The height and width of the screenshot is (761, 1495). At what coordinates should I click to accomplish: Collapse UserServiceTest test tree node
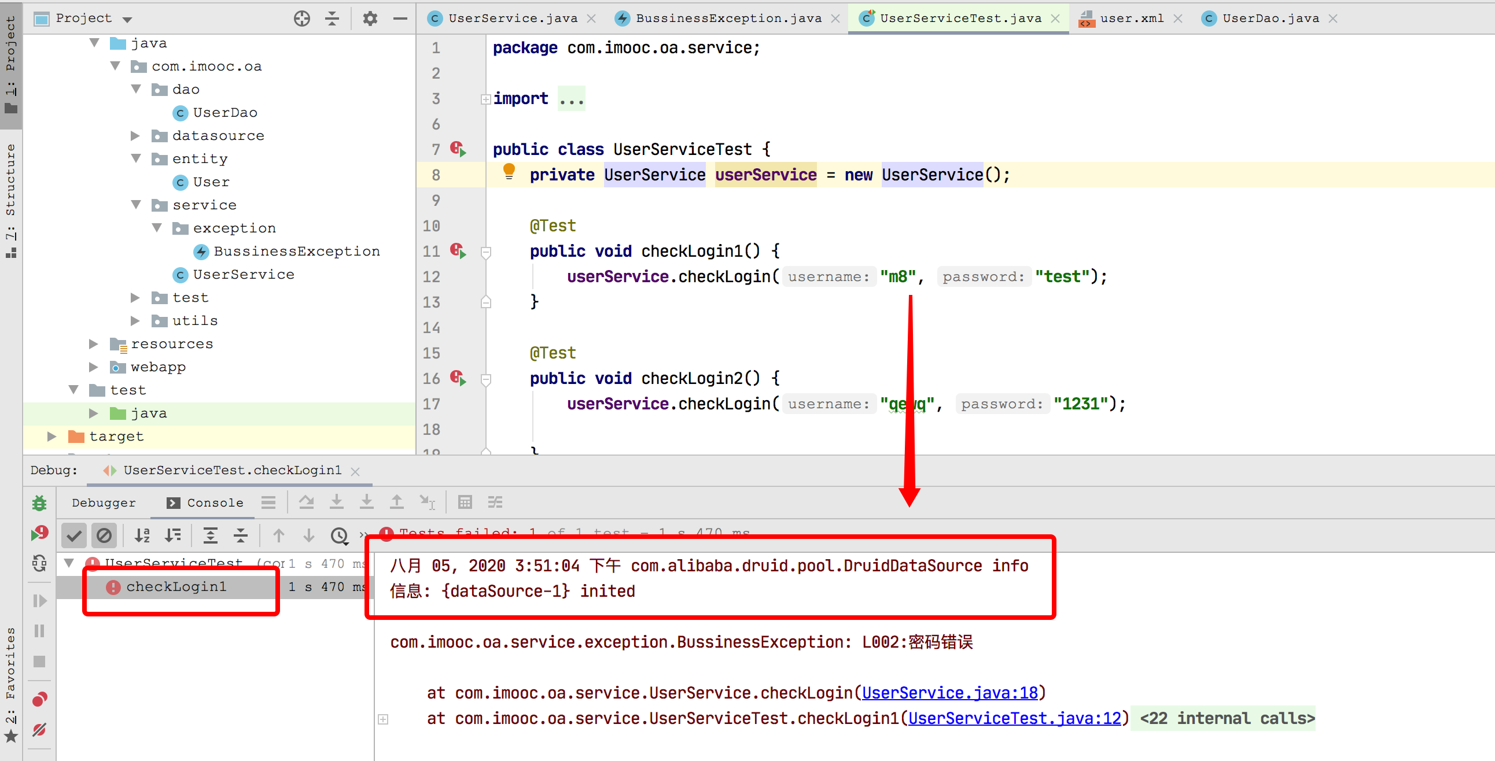69,563
